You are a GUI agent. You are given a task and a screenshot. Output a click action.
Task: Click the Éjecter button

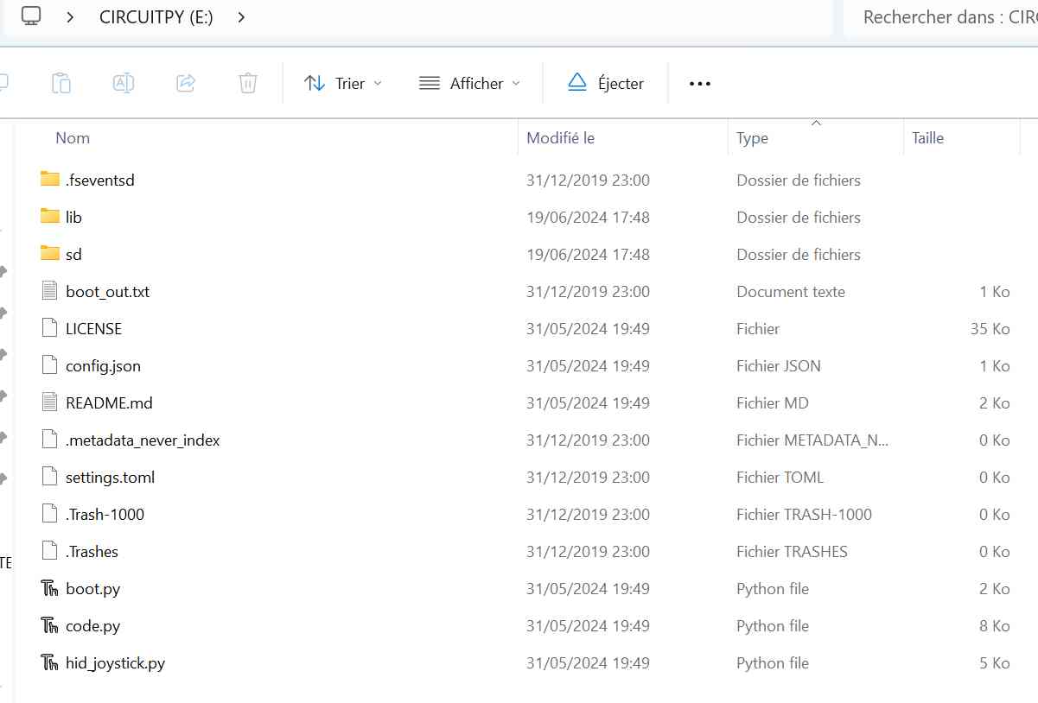click(x=606, y=83)
